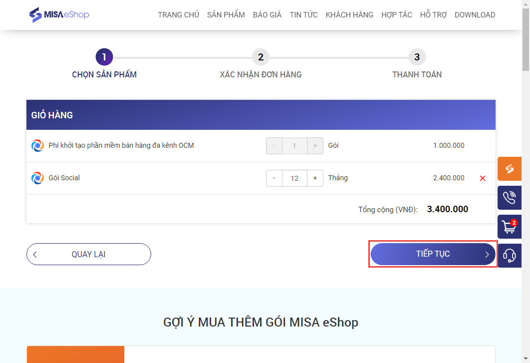530x363 pixels.
Task: Click the Gói Social product name
Action: point(64,178)
